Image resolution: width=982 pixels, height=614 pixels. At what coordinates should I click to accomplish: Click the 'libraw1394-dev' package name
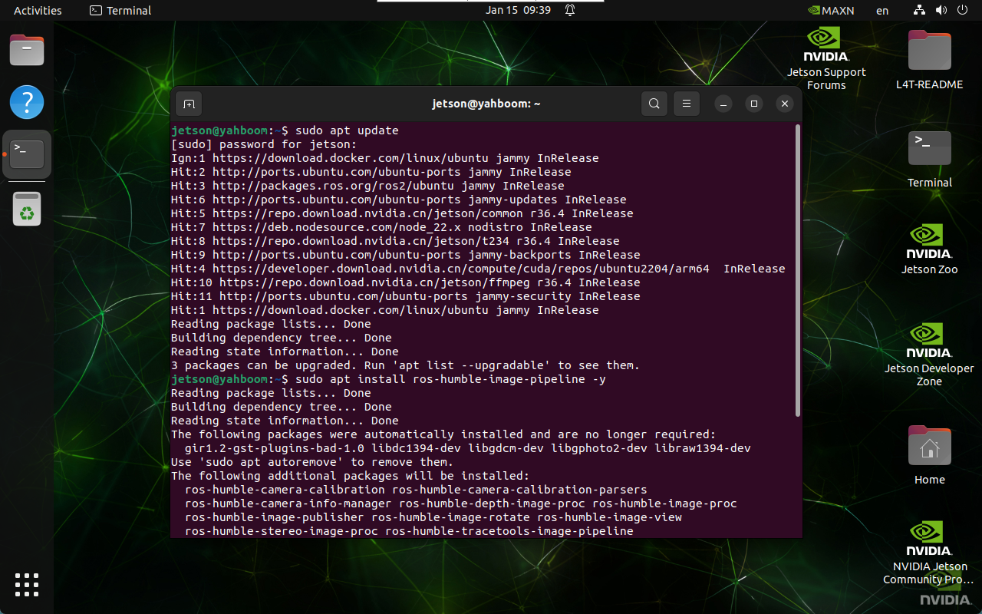(702, 448)
